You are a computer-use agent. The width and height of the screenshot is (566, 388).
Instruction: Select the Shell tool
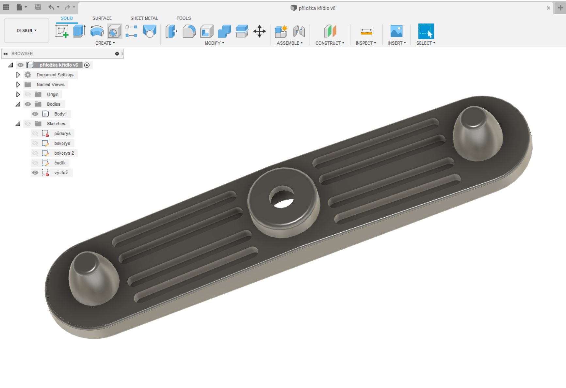point(207,31)
